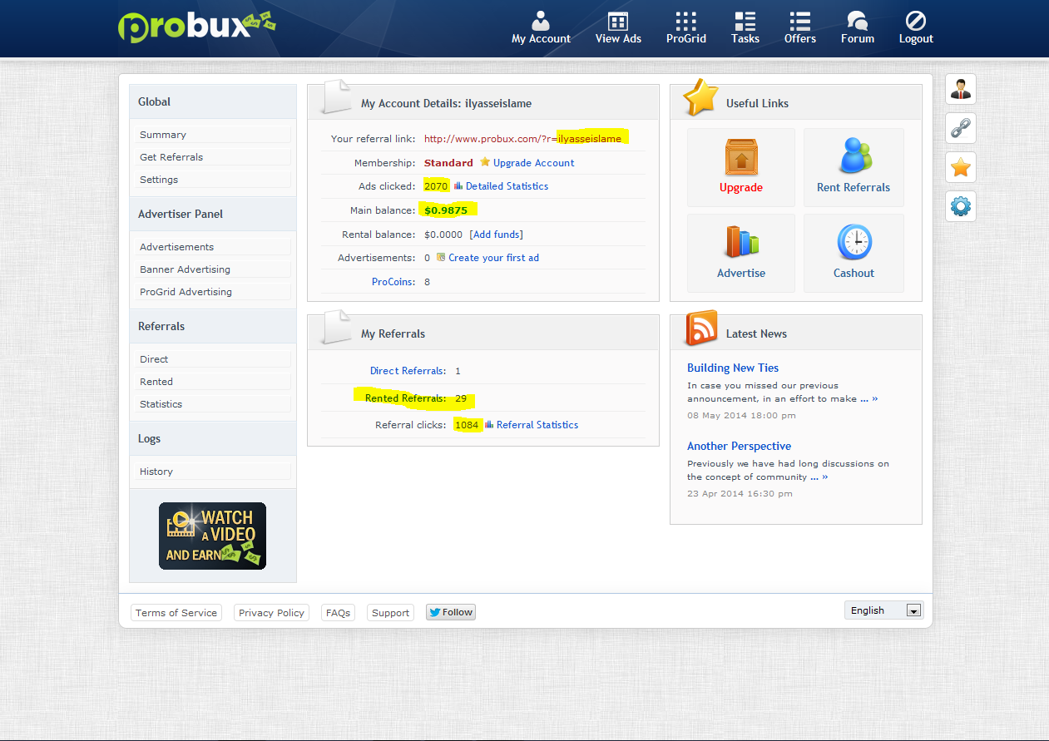Open Advertisements in Advertiser Panel

[x=213, y=247]
